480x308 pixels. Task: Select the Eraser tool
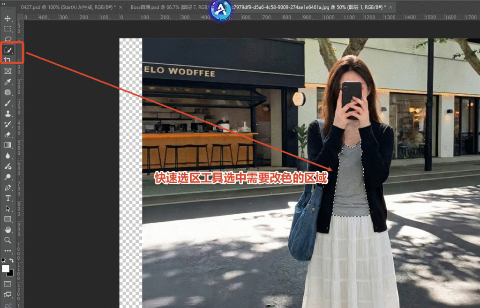(x=7, y=135)
